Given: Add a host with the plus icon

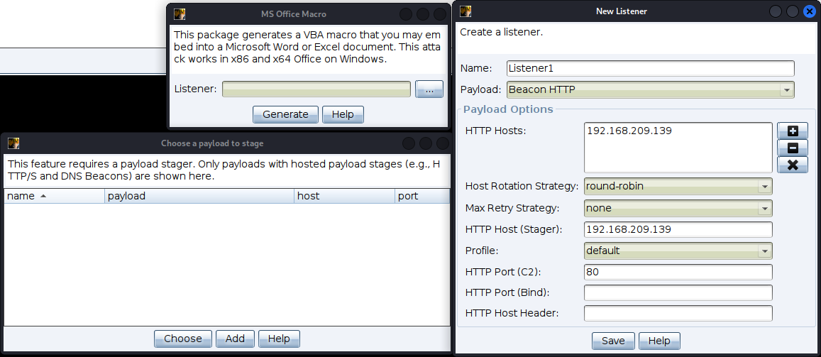Looking at the screenshot, I should point(793,131).
